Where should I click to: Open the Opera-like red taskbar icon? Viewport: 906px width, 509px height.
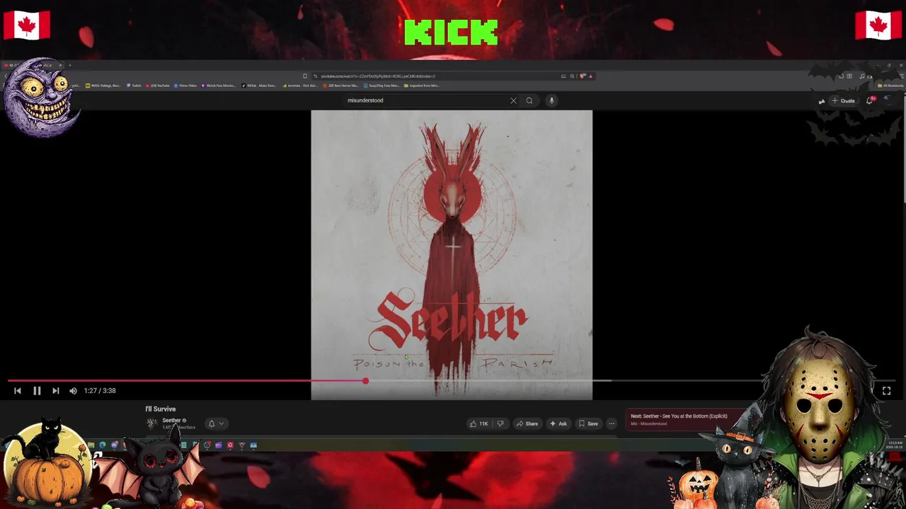coord(230,445)
